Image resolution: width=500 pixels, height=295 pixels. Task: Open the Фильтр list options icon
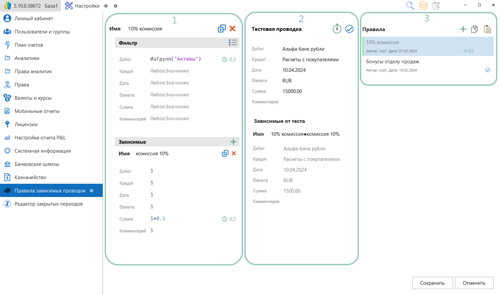coord(232,42)
